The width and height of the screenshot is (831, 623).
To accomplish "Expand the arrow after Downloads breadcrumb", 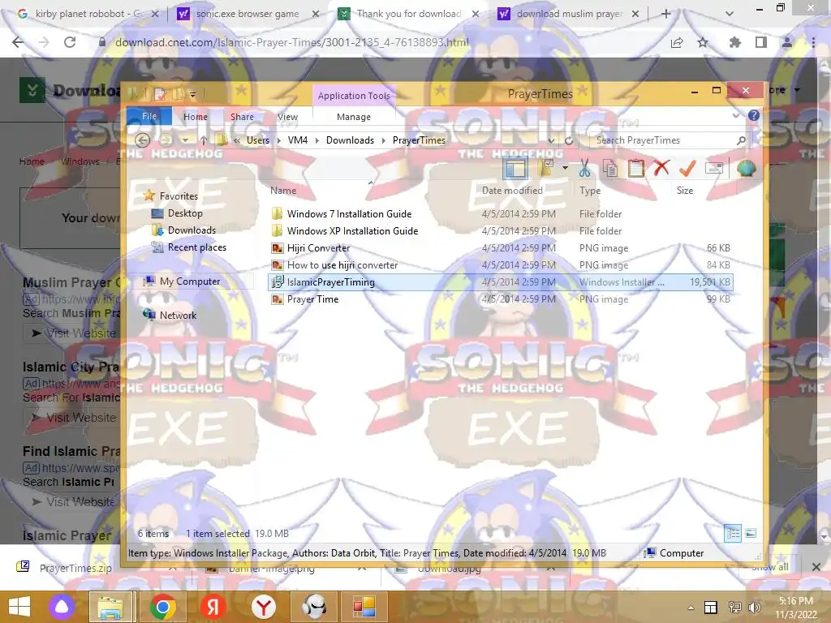I will [x=383, y=140].
